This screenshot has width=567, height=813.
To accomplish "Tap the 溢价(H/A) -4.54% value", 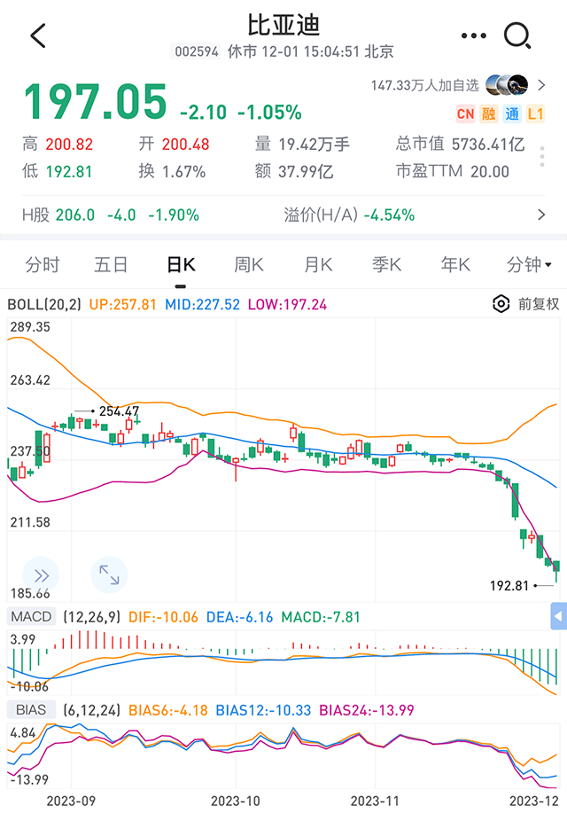I will 389,215.
